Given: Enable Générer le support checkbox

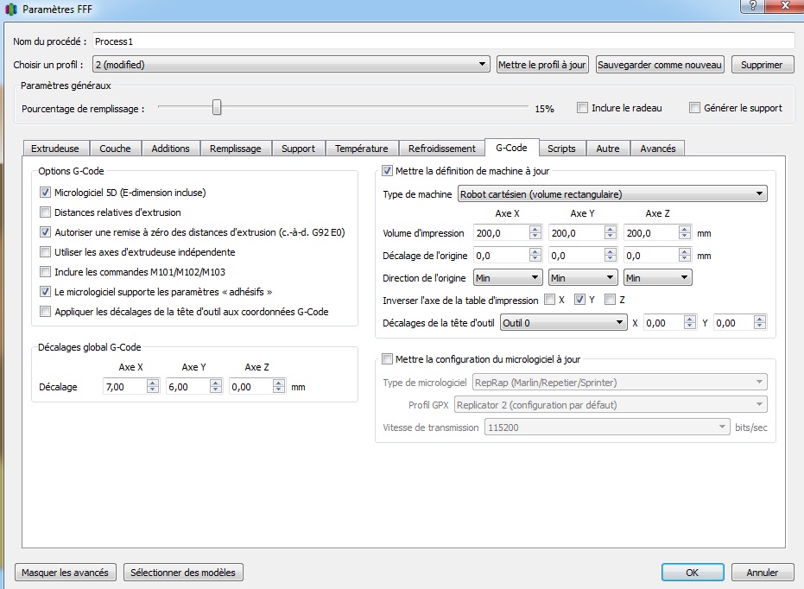Looking at the screenshot, I should point(694,108).
